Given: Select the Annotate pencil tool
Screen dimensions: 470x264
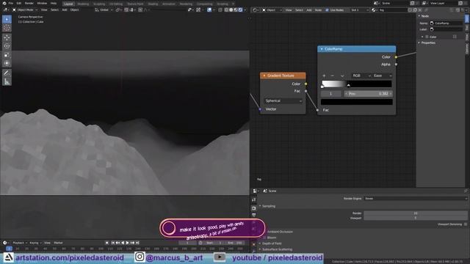Looking at the screenshot, I should (7, 73).
